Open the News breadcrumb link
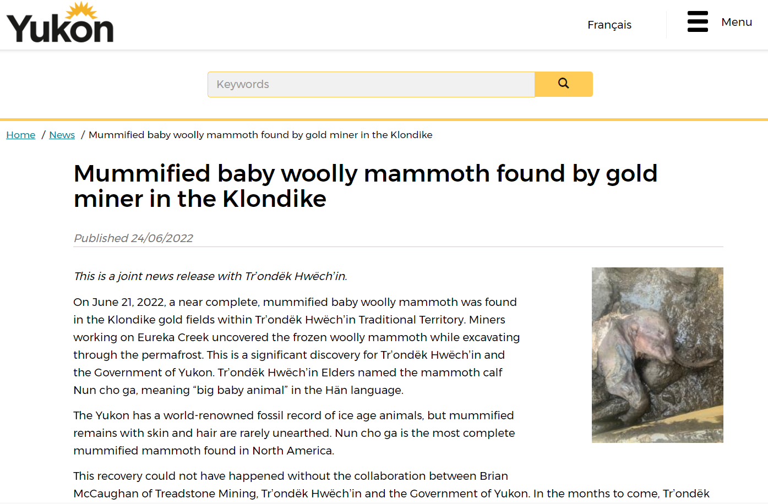The width and height of the screenshot is (768, 504). point(62,135)
